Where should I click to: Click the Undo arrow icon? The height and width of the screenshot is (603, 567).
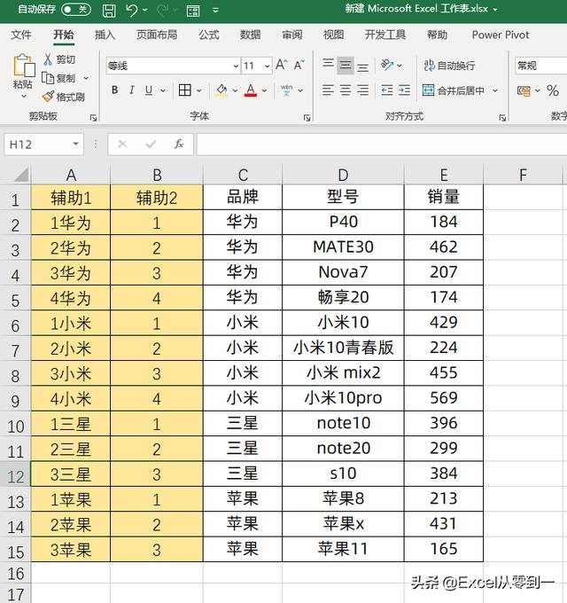coord(132,11)
